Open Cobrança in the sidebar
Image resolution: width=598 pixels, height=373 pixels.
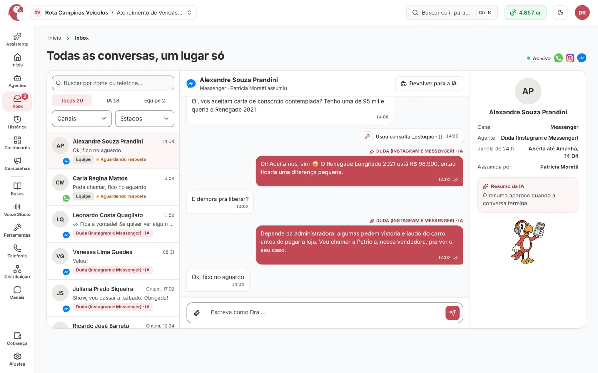coord(17,339)
